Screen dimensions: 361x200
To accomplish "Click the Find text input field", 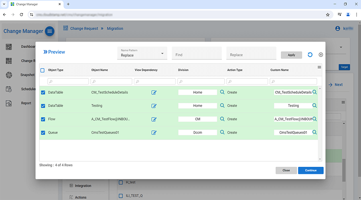I will coord(197,55).
